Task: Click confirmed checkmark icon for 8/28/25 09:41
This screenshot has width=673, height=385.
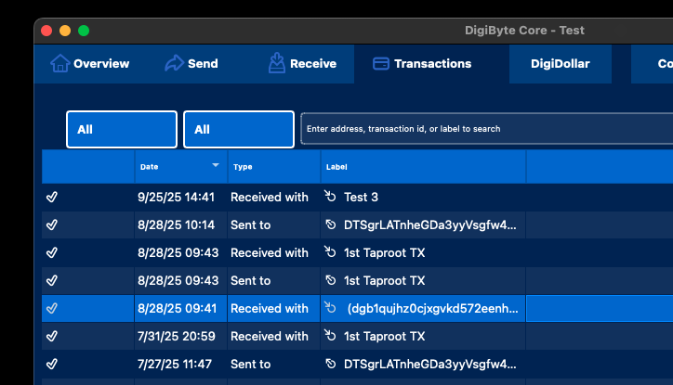Action: (x=52, y=308)
